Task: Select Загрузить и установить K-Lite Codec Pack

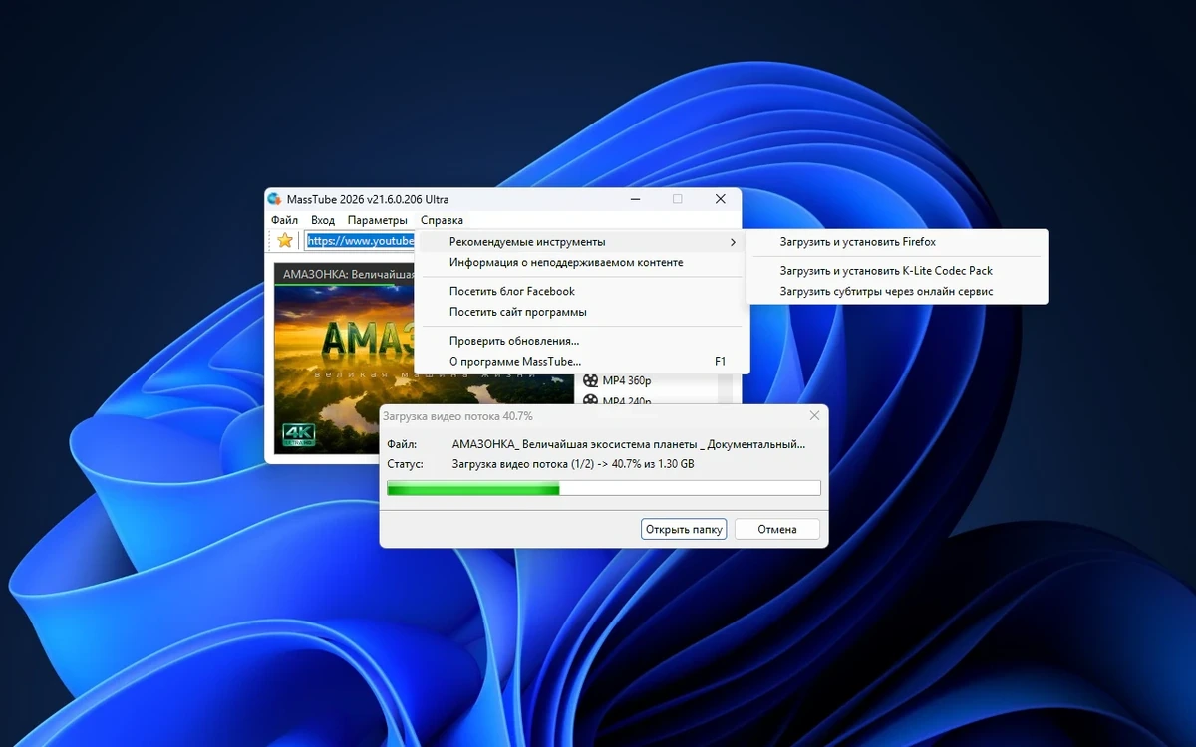Action: [x=897, y=271]
